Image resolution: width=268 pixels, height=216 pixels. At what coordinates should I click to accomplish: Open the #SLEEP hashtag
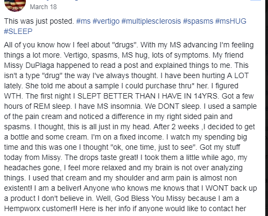coord(18,31)
